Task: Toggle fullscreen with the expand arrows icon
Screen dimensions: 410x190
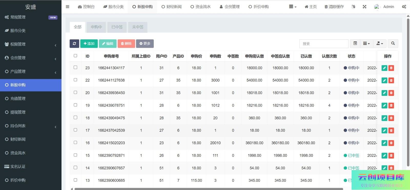Action: click(364, 7)
